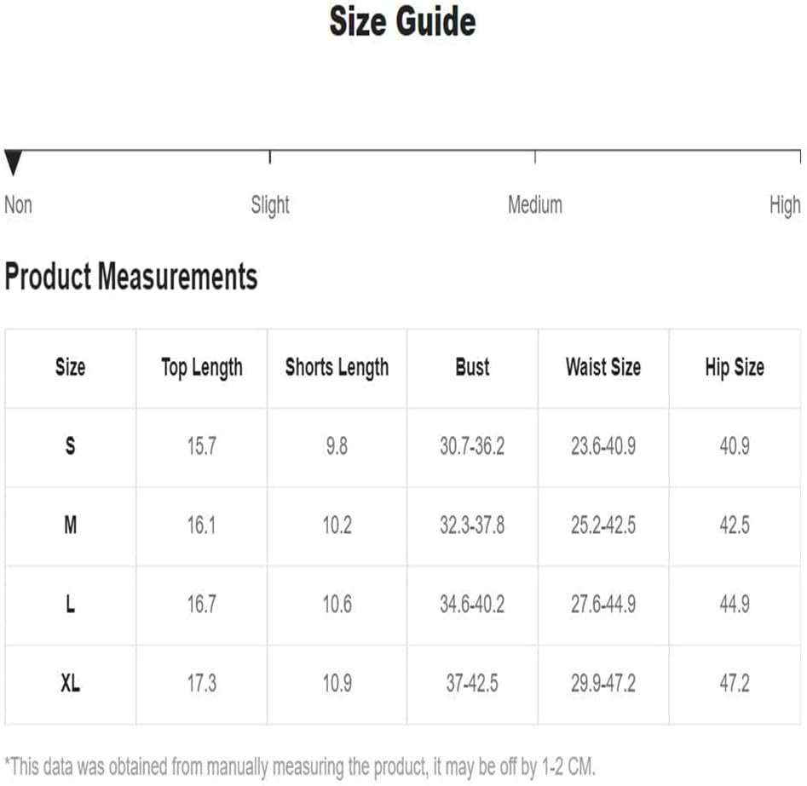
Task: Click the Size Guide heading
Action: tap(402, 21)
